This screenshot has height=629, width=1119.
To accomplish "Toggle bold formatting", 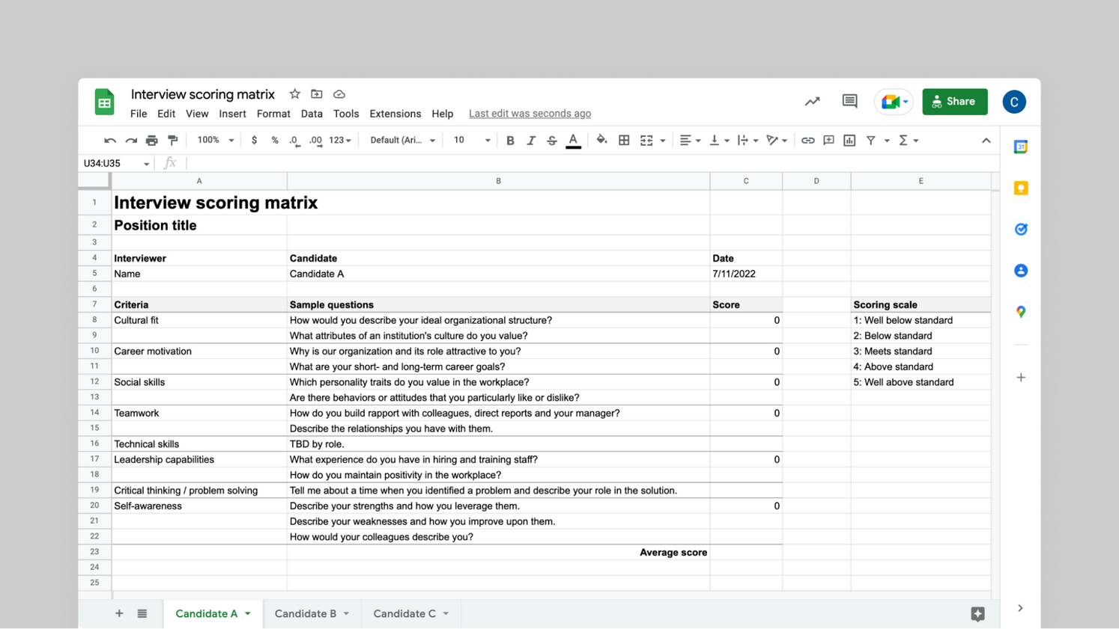I will click(x=510, y=140).
